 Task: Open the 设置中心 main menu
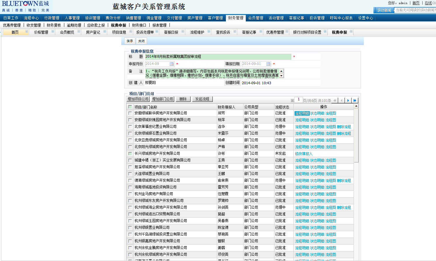[x=366, y=18]
